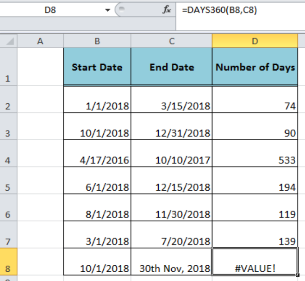Select cell with date 4/17/2016
This screenshot has height=281, width=305.
[97, 153]
